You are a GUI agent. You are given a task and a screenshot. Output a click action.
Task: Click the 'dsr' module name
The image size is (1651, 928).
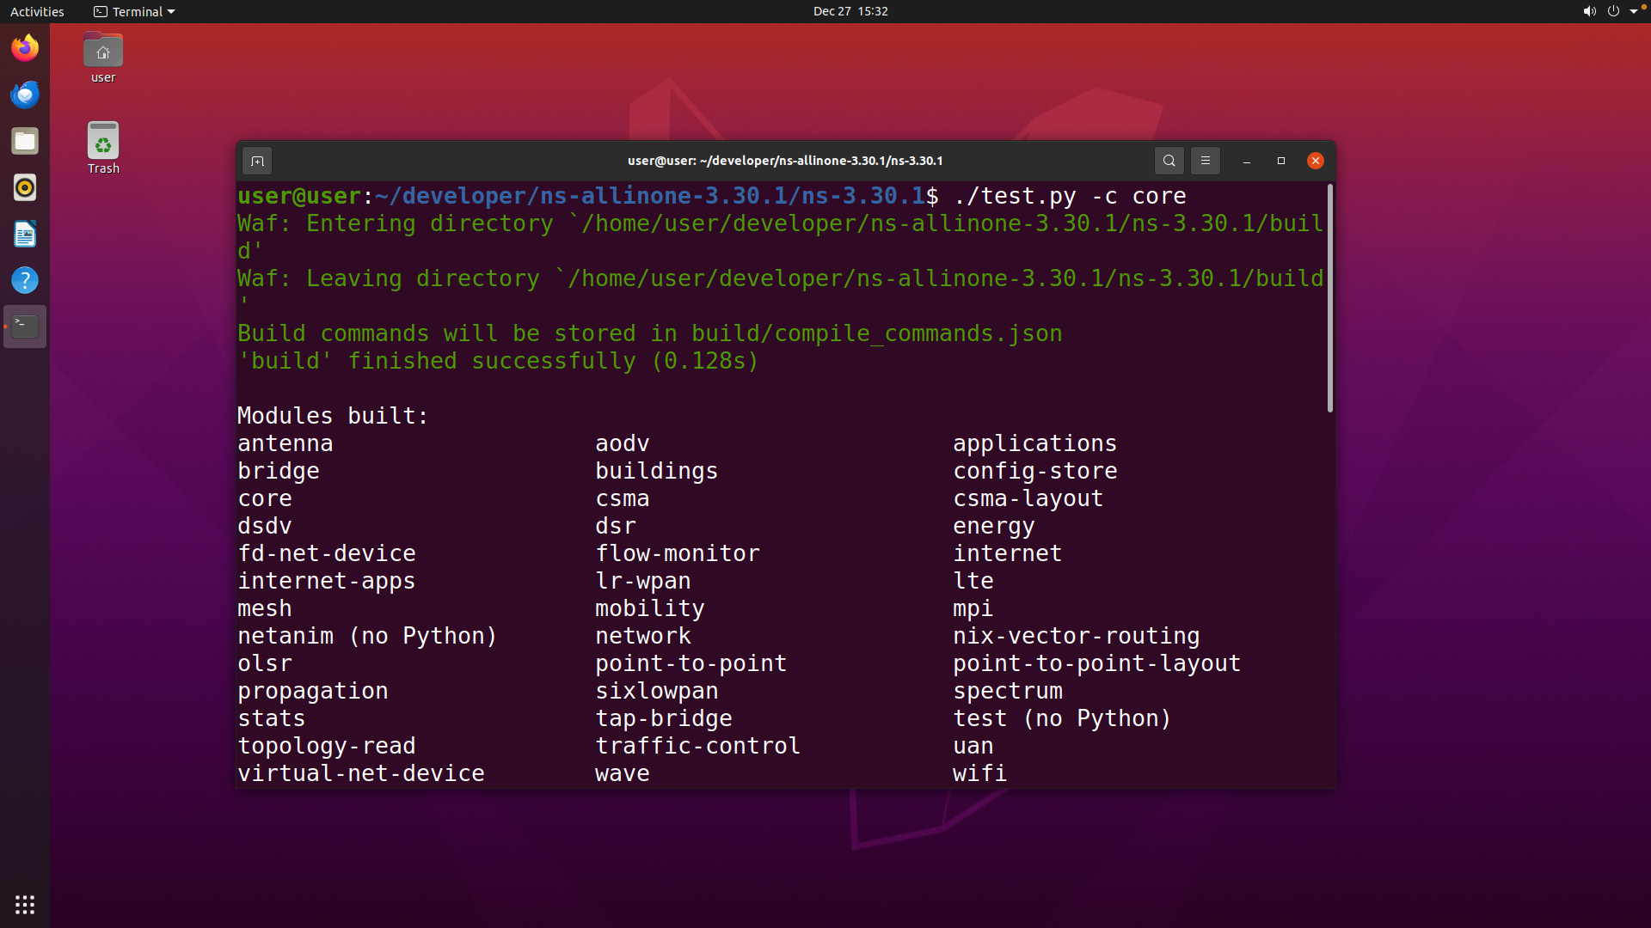pos(616,526)
